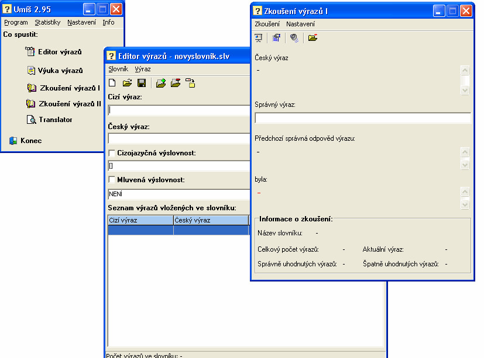484x358 pixels.
Task: Launch Zkoušení výrazů I
Action: 70,88
